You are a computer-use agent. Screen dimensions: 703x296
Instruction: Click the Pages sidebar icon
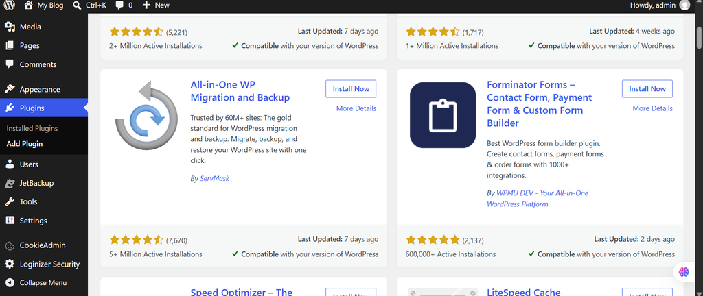[x=10, y=46]
